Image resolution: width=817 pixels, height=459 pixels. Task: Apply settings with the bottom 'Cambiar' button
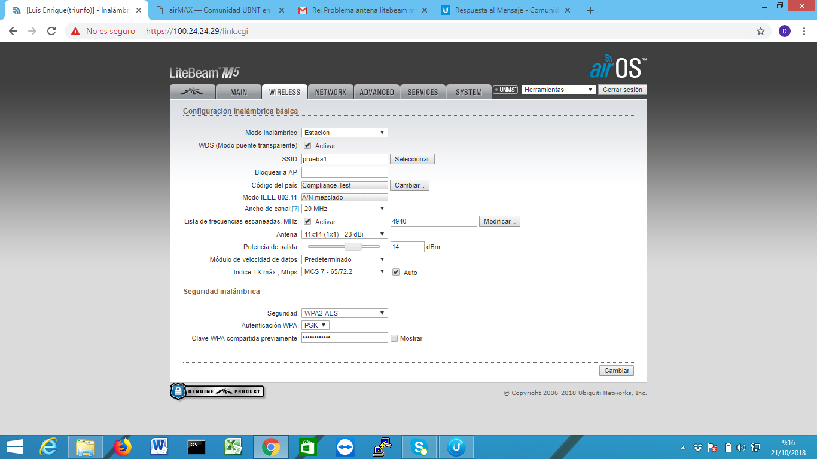point(617,371)
